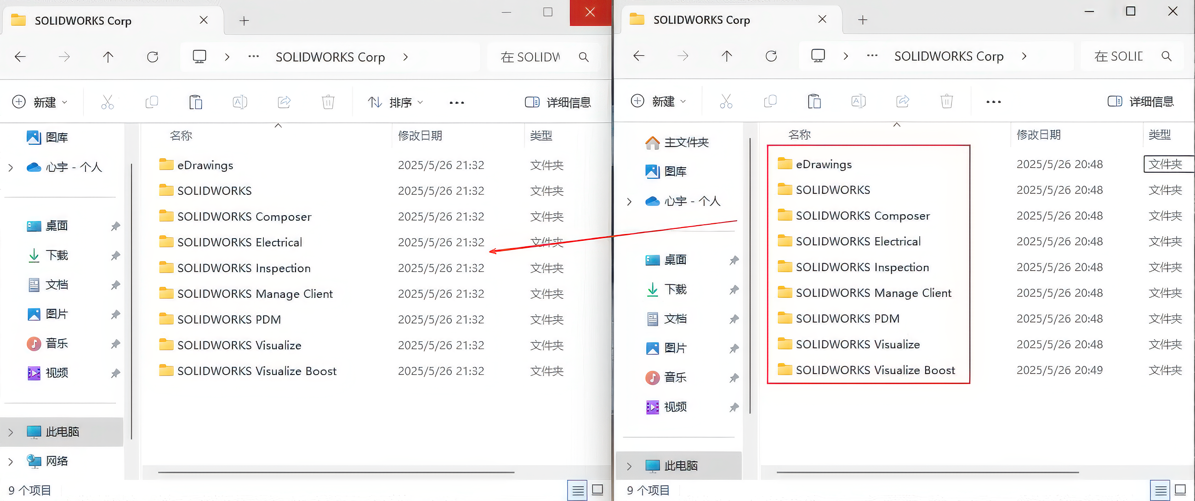The width and height of the screenshot is (1195, 501).
Task: Expand 此电脑 in right window sidebar
Action: [629, 466]
